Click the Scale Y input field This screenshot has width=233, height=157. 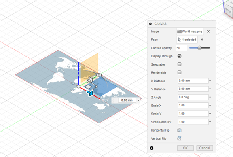coord(193,114)
